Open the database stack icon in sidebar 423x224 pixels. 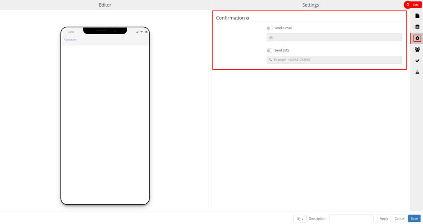(x=417, y=27)
